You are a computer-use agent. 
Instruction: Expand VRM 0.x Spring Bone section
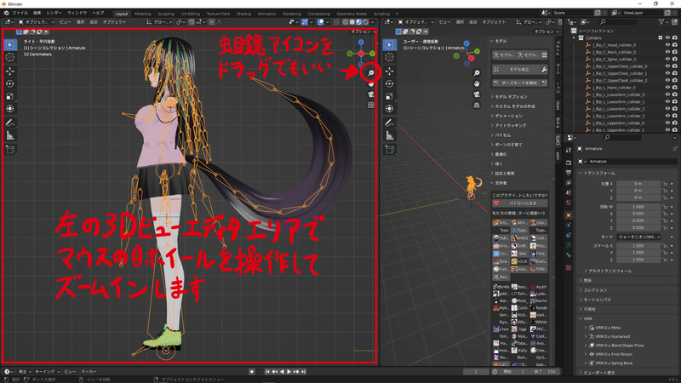click(x=586, y=363)
